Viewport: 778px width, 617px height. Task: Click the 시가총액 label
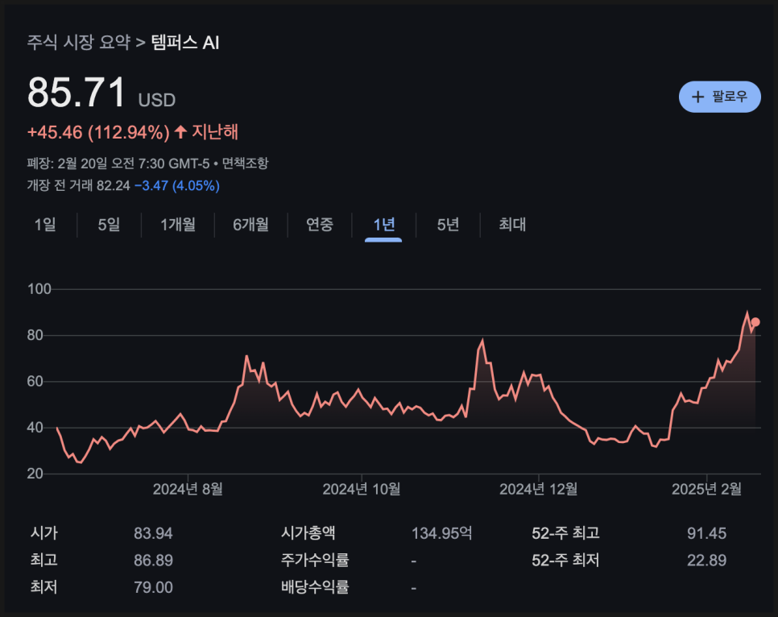coord(308,532)
